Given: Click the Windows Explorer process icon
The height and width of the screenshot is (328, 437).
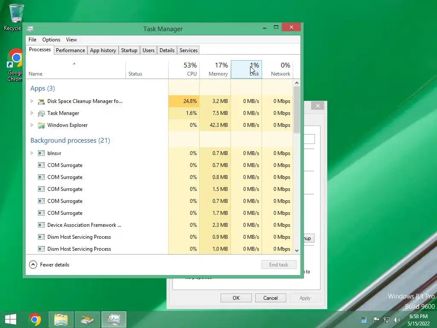Looking at the screenshot, I should pyautogui.click(x=41, y=125).
